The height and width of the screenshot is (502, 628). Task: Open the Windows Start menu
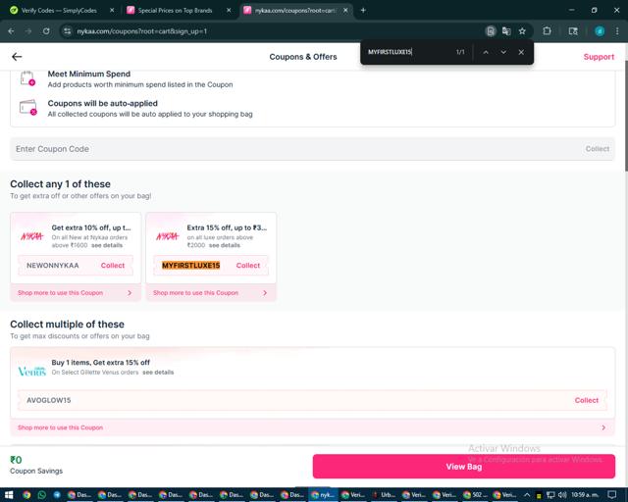tap(9, 495)
